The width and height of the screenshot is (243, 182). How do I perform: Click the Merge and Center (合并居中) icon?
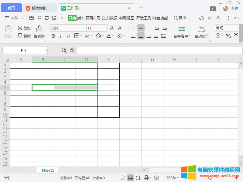pos(182,29)
